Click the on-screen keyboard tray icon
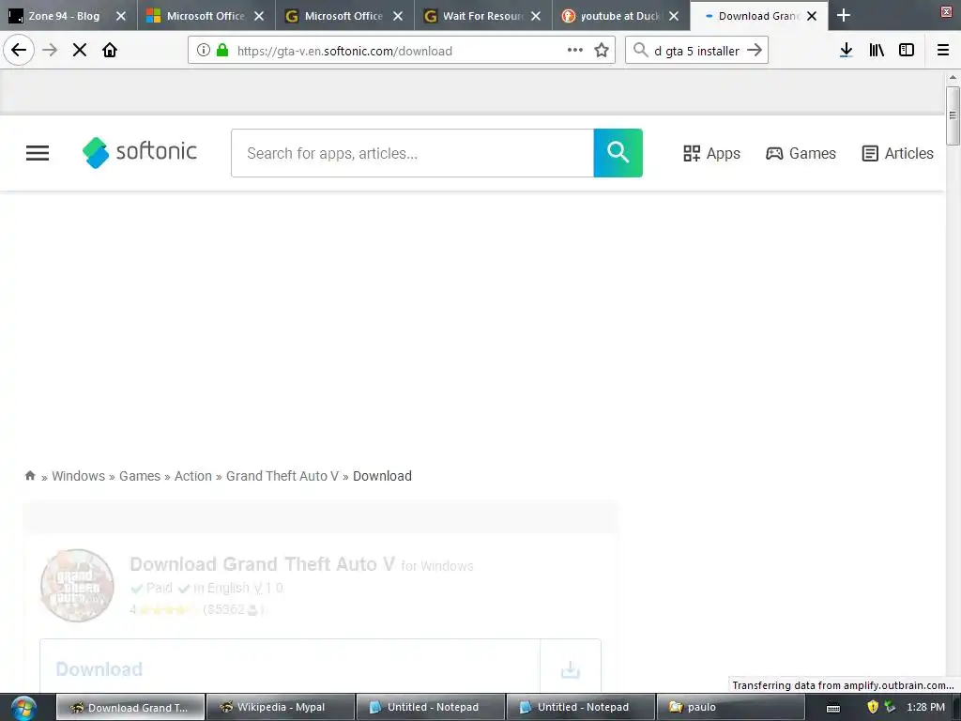The height and width of the screenshot is (721, 961). pyautogui.click(x=833, y=708)
